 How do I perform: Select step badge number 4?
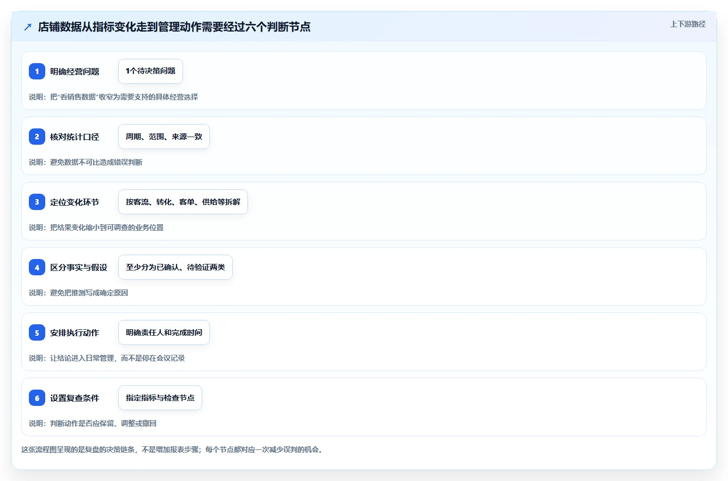pyautogui.click(x=37, y=267)
